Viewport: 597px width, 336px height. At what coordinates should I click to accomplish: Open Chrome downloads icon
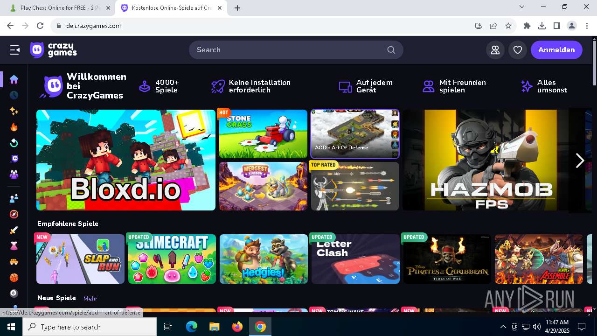coord(542,26)
